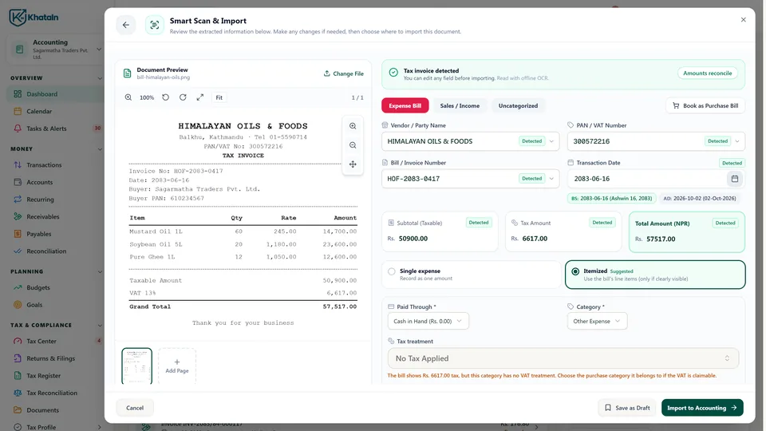Click Save as Draft

pyautogui.click(x=627, y=408)
